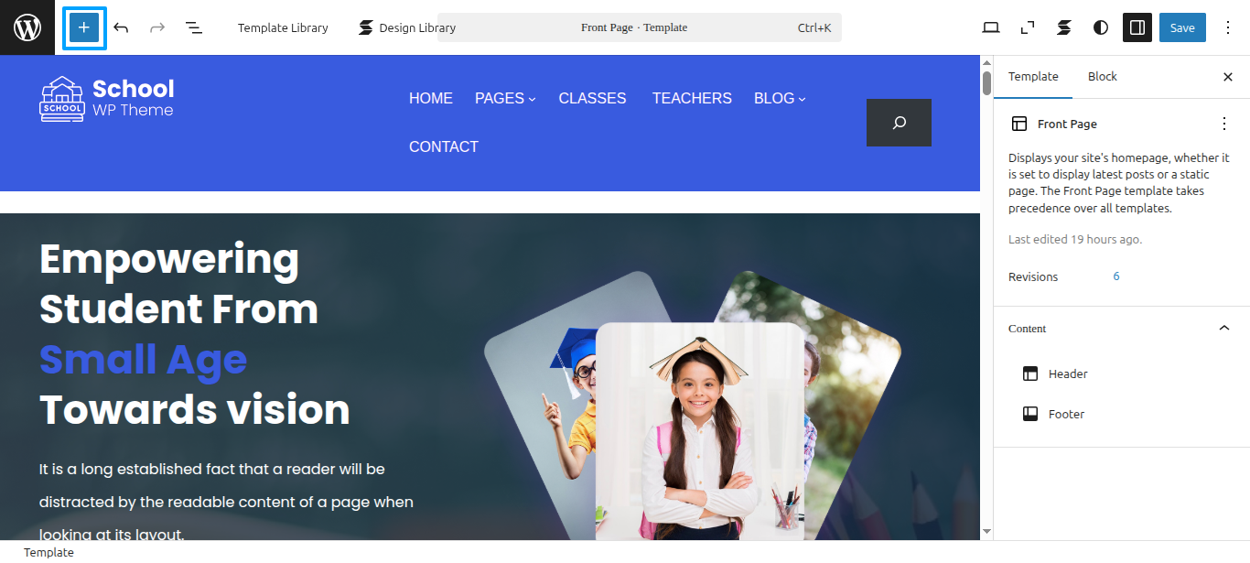This screenshot has height=563, width=1250.
Task: Open the block inserter plus button
Action: [x=84, y=27]
